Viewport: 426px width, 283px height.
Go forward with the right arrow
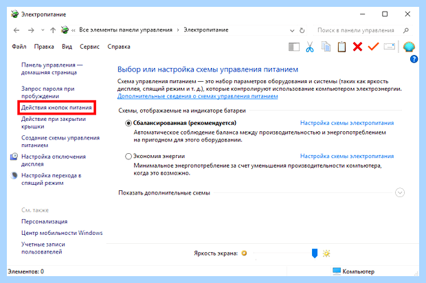31,30
